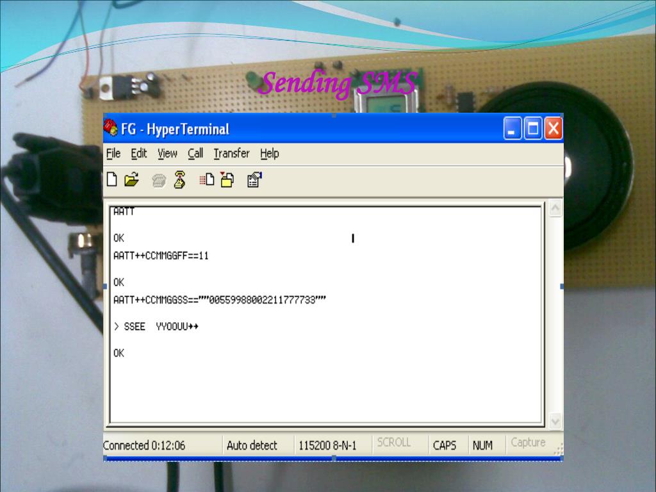Click the CAPS status indicator
This screenshot has width=656, height=492.
click(445, 446)
